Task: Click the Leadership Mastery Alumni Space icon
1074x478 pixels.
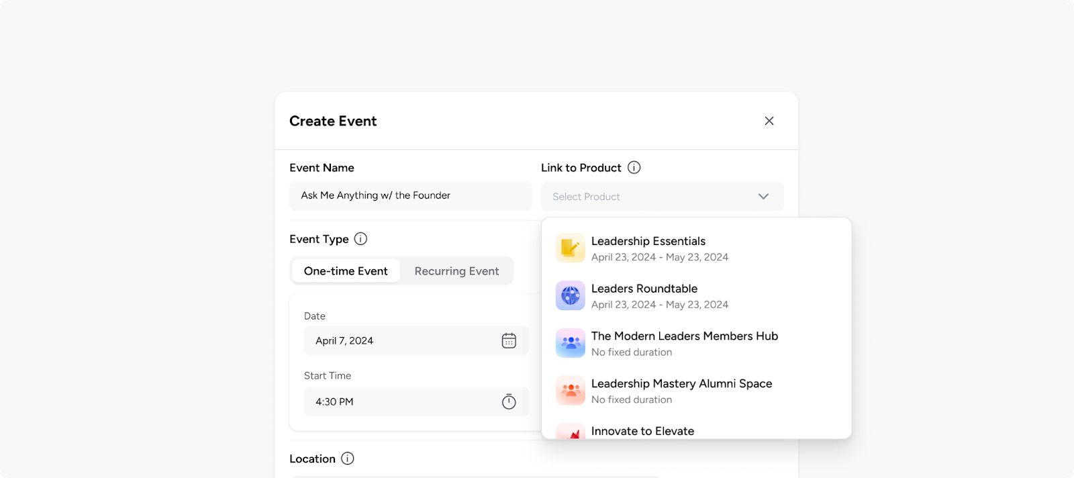Action: 571,391
